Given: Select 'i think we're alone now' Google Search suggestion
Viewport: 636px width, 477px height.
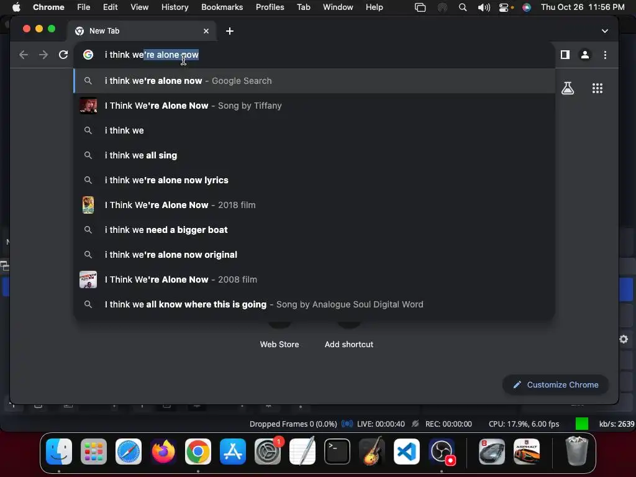Looking at the screenshot, I should [314, 81].
